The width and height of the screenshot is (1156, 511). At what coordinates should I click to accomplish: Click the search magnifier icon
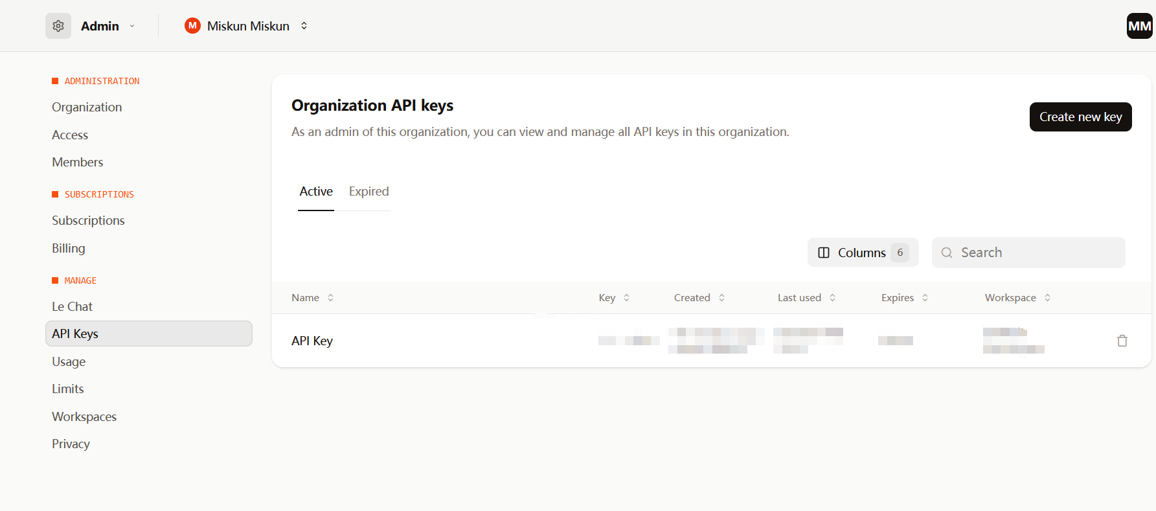947,253
